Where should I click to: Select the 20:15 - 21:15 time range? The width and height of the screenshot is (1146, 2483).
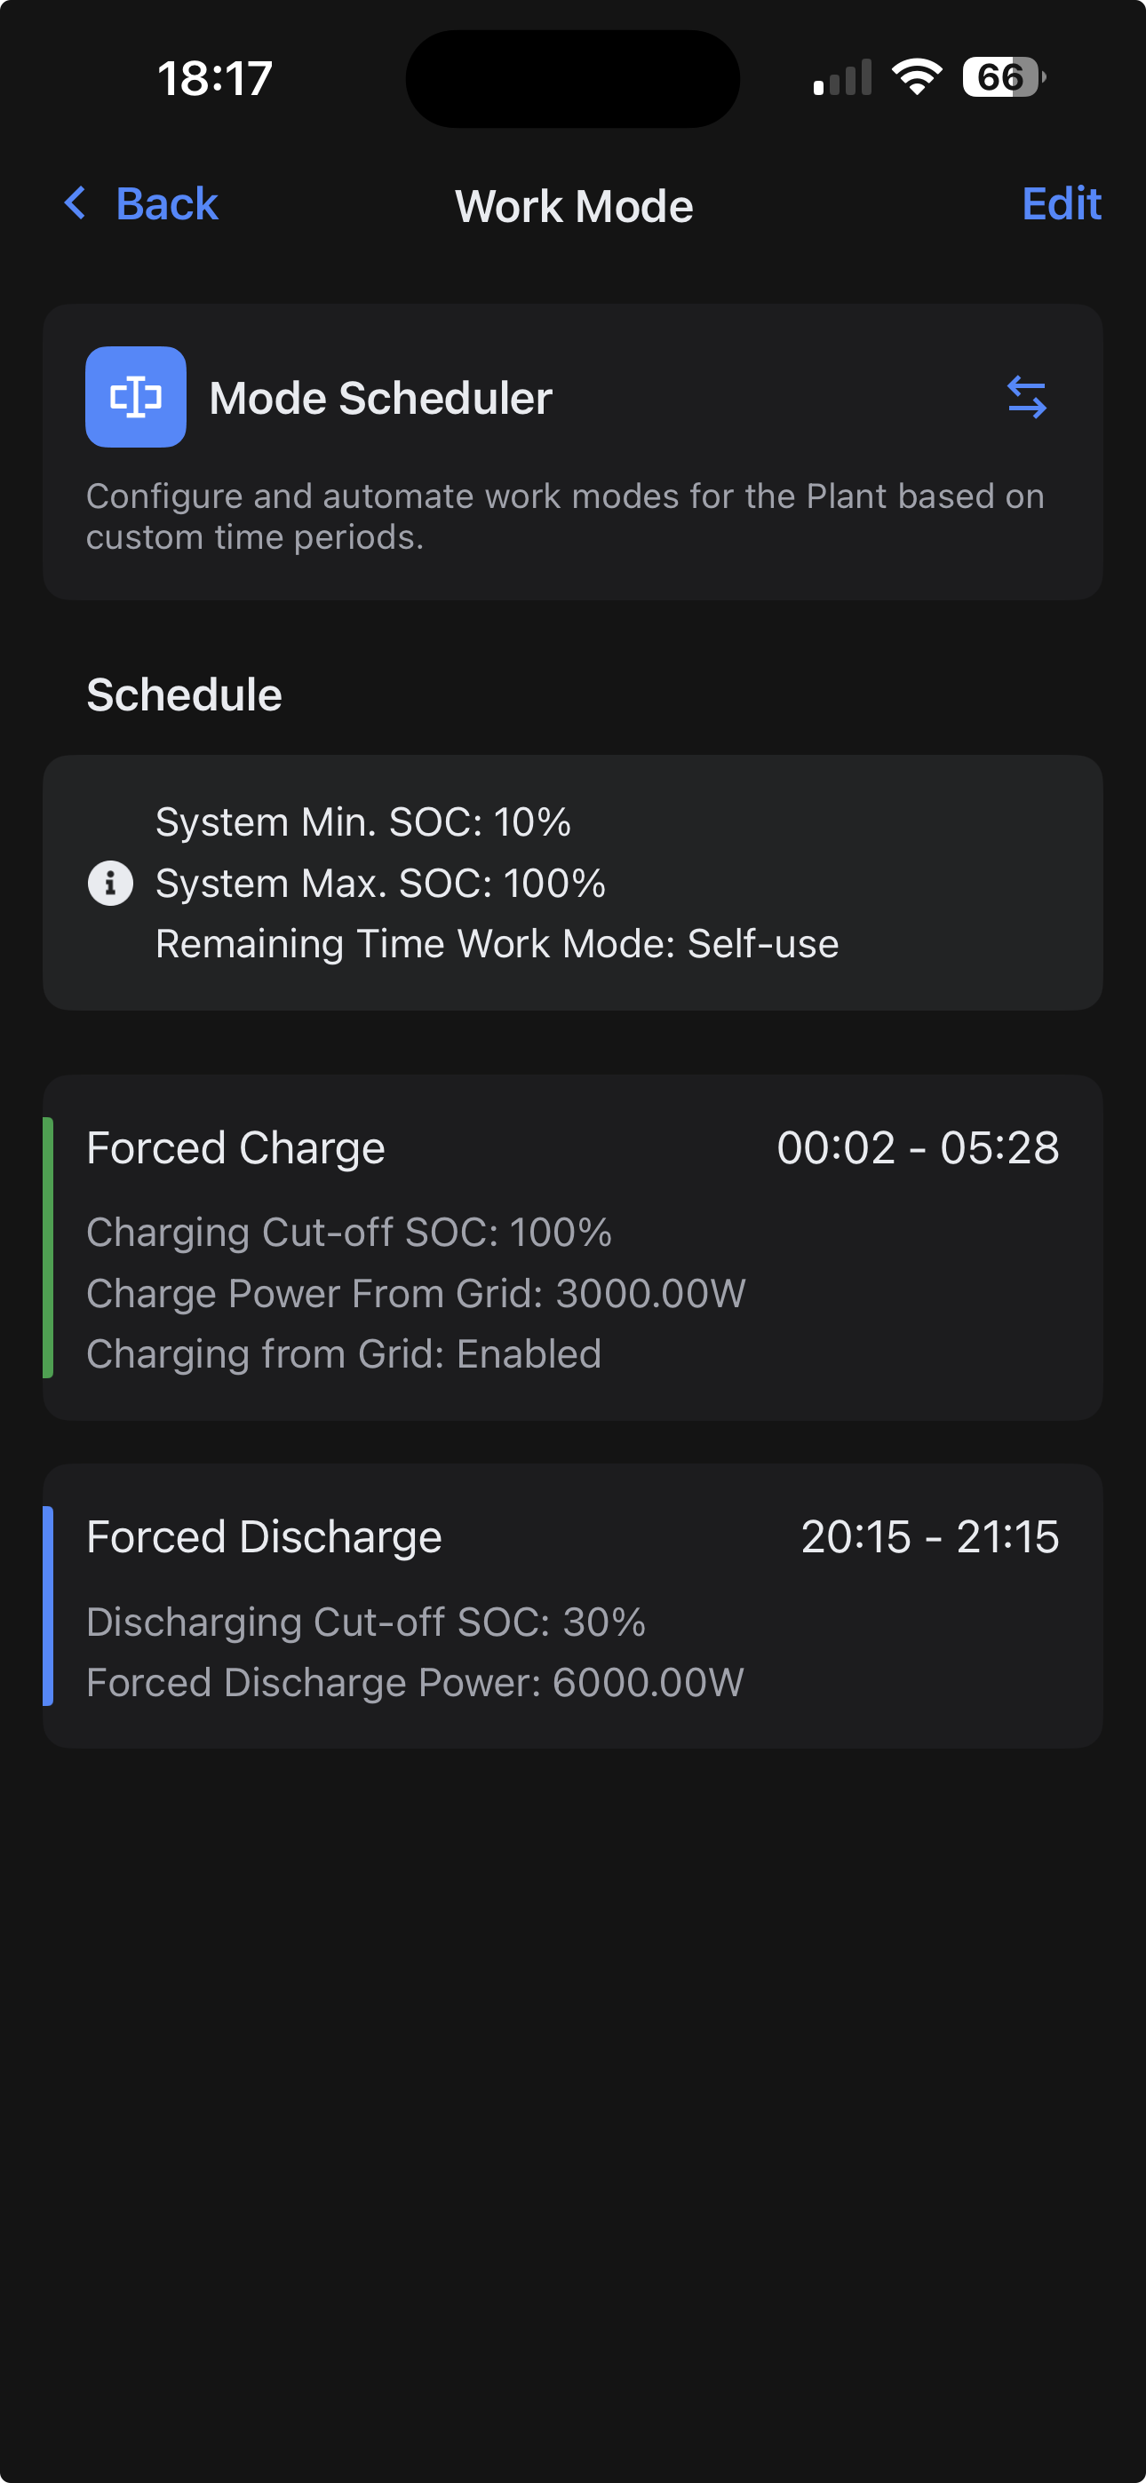coord(930,1537)
